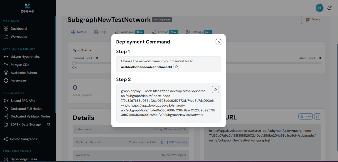Open ZDFS - Data Storage

(x=25, y=124)
